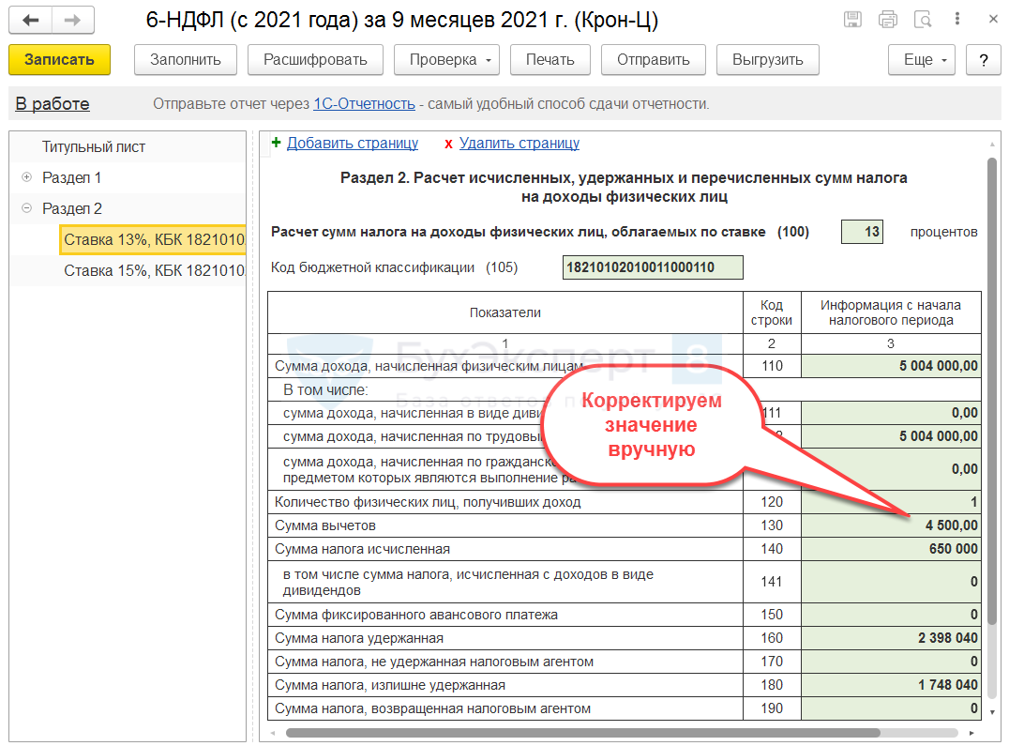Select line 190 returned tax value

(x=891, y=708)
